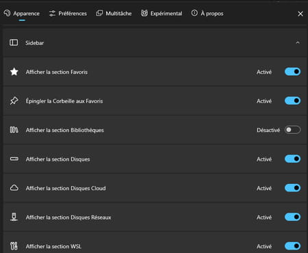
Task: Click 'Activé' status beside Favoris section
Action: [264, 72]
